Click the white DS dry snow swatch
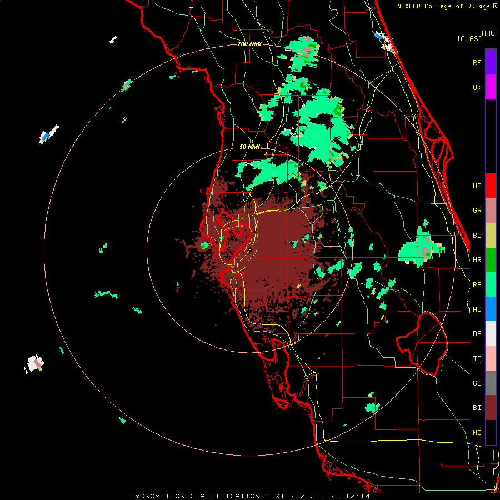The width and height of the screenshot is (500, 500). pyautogui.click(x=491, y=333)
